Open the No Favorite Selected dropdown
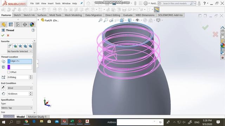The width and height of the screenshot is (225, 126). (20, 51)
